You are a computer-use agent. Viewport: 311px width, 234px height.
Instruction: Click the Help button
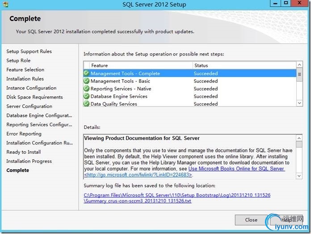click(x=286, y=220)
